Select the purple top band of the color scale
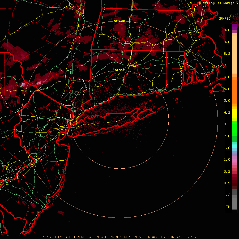Image resolution: width=239 pixels, height=239 pixels. coord(234,27)
